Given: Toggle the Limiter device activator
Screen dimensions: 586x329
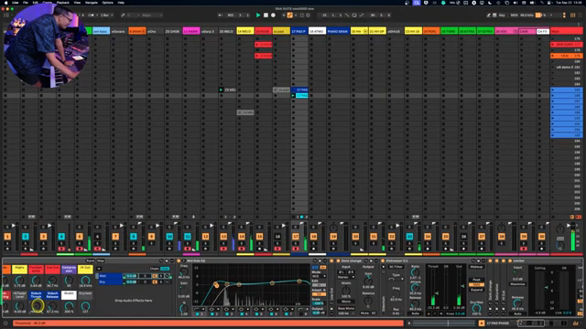Looking at the screenshot, I should 510,261.
